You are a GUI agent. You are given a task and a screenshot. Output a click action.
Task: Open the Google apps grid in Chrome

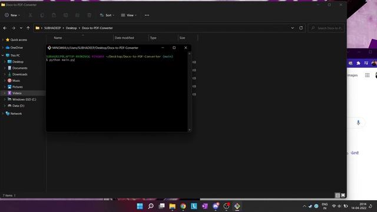click(368, 75)
